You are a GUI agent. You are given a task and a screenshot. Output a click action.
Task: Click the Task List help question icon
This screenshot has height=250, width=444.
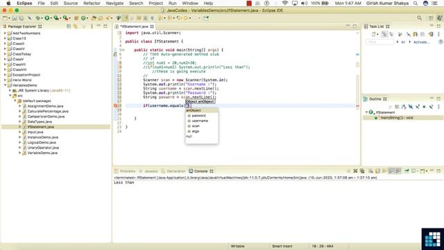(x=441, y=42)
